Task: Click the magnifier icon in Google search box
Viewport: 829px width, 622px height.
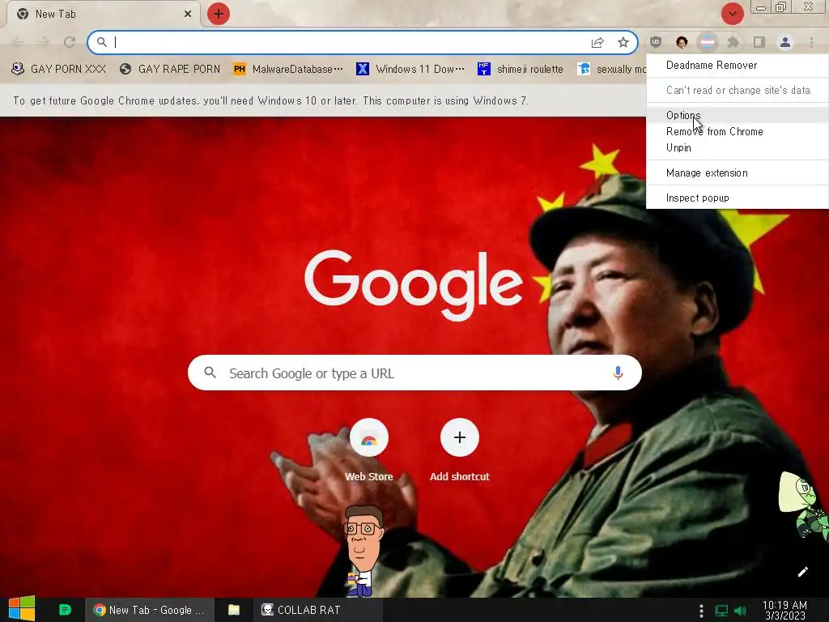Action: click(x=210, y=373)
